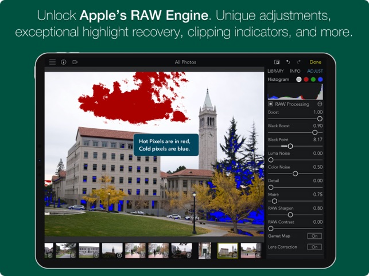Tap the info circle icon
Viewport: 369px width, 276px height.
click(64, 62)
